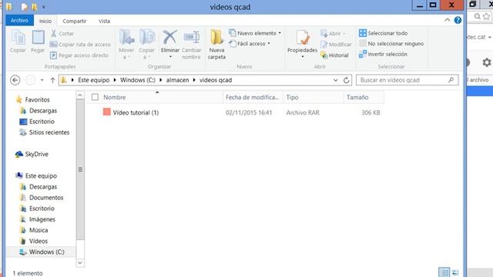The image size is (493, 277).
Task: Sort by Fecha de modificación column
Action: (x=252, y=98)
